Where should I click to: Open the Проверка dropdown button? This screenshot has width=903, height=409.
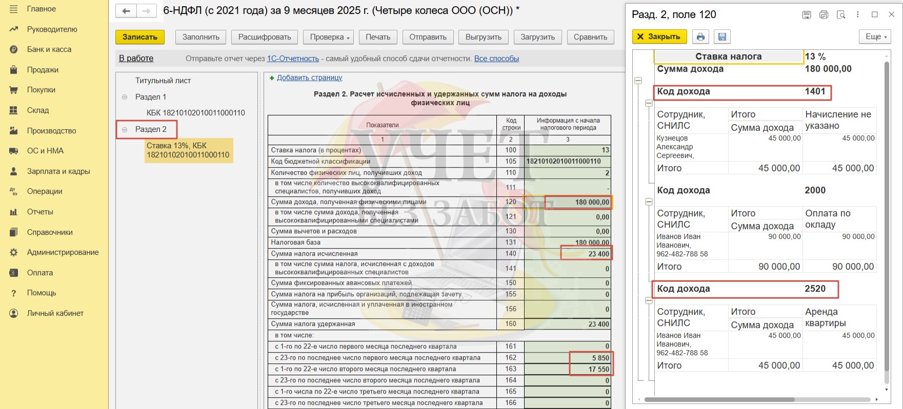click(x=329, y=37)
